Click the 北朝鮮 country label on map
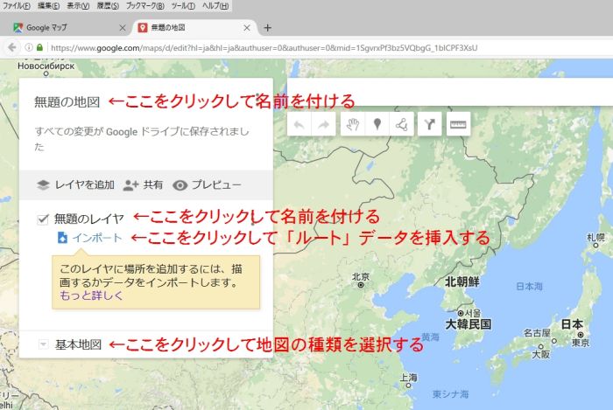This screenshot has height=410, width=613. coord(462,281)
